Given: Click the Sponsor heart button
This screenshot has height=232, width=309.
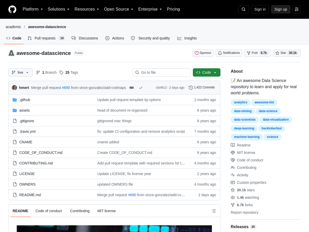Looking at the screenshot, I should coord(203,53).
